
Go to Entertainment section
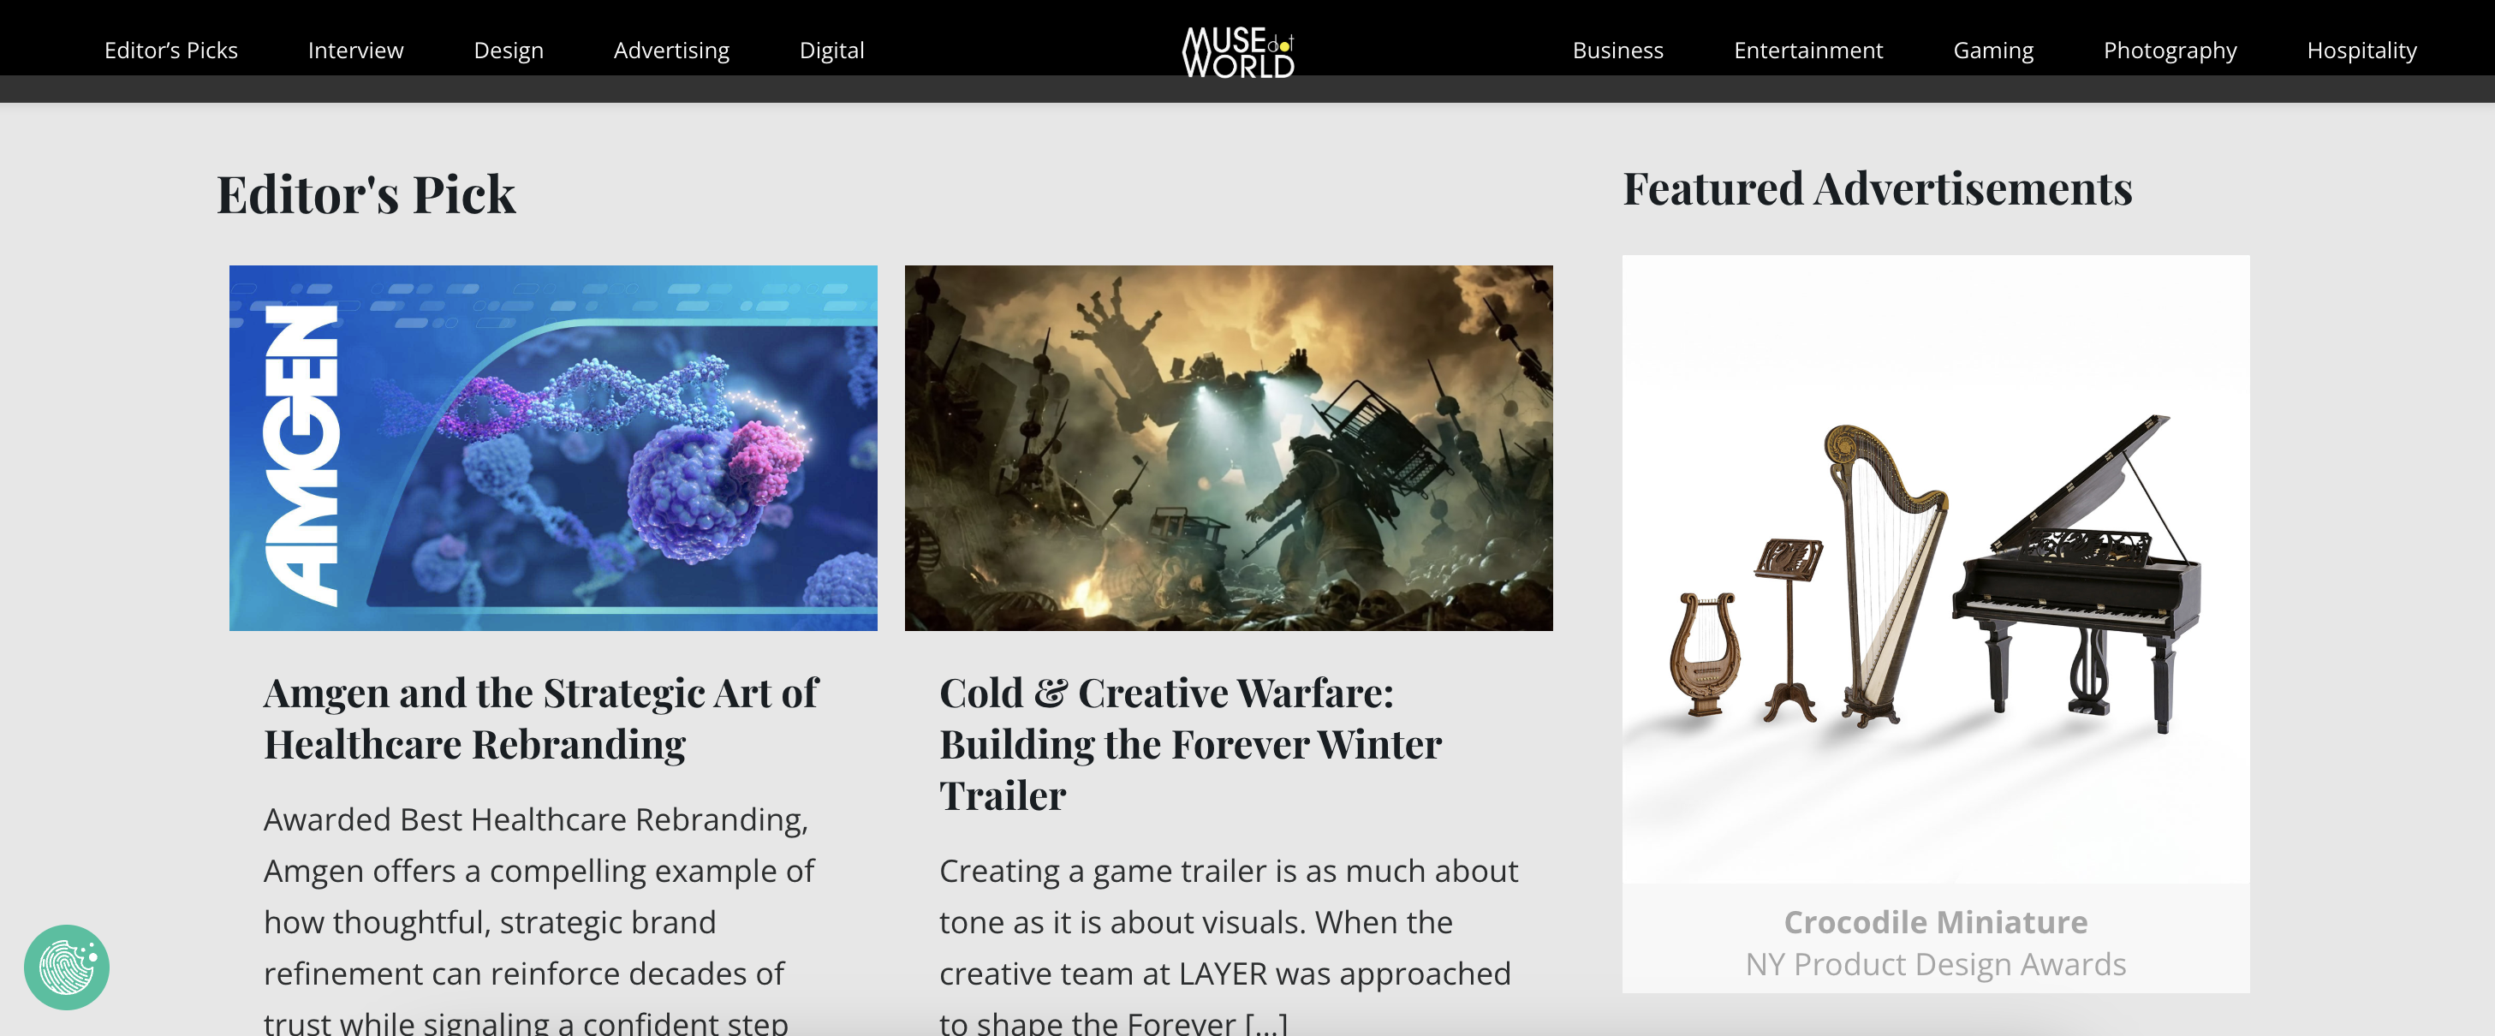point(1807,51)
